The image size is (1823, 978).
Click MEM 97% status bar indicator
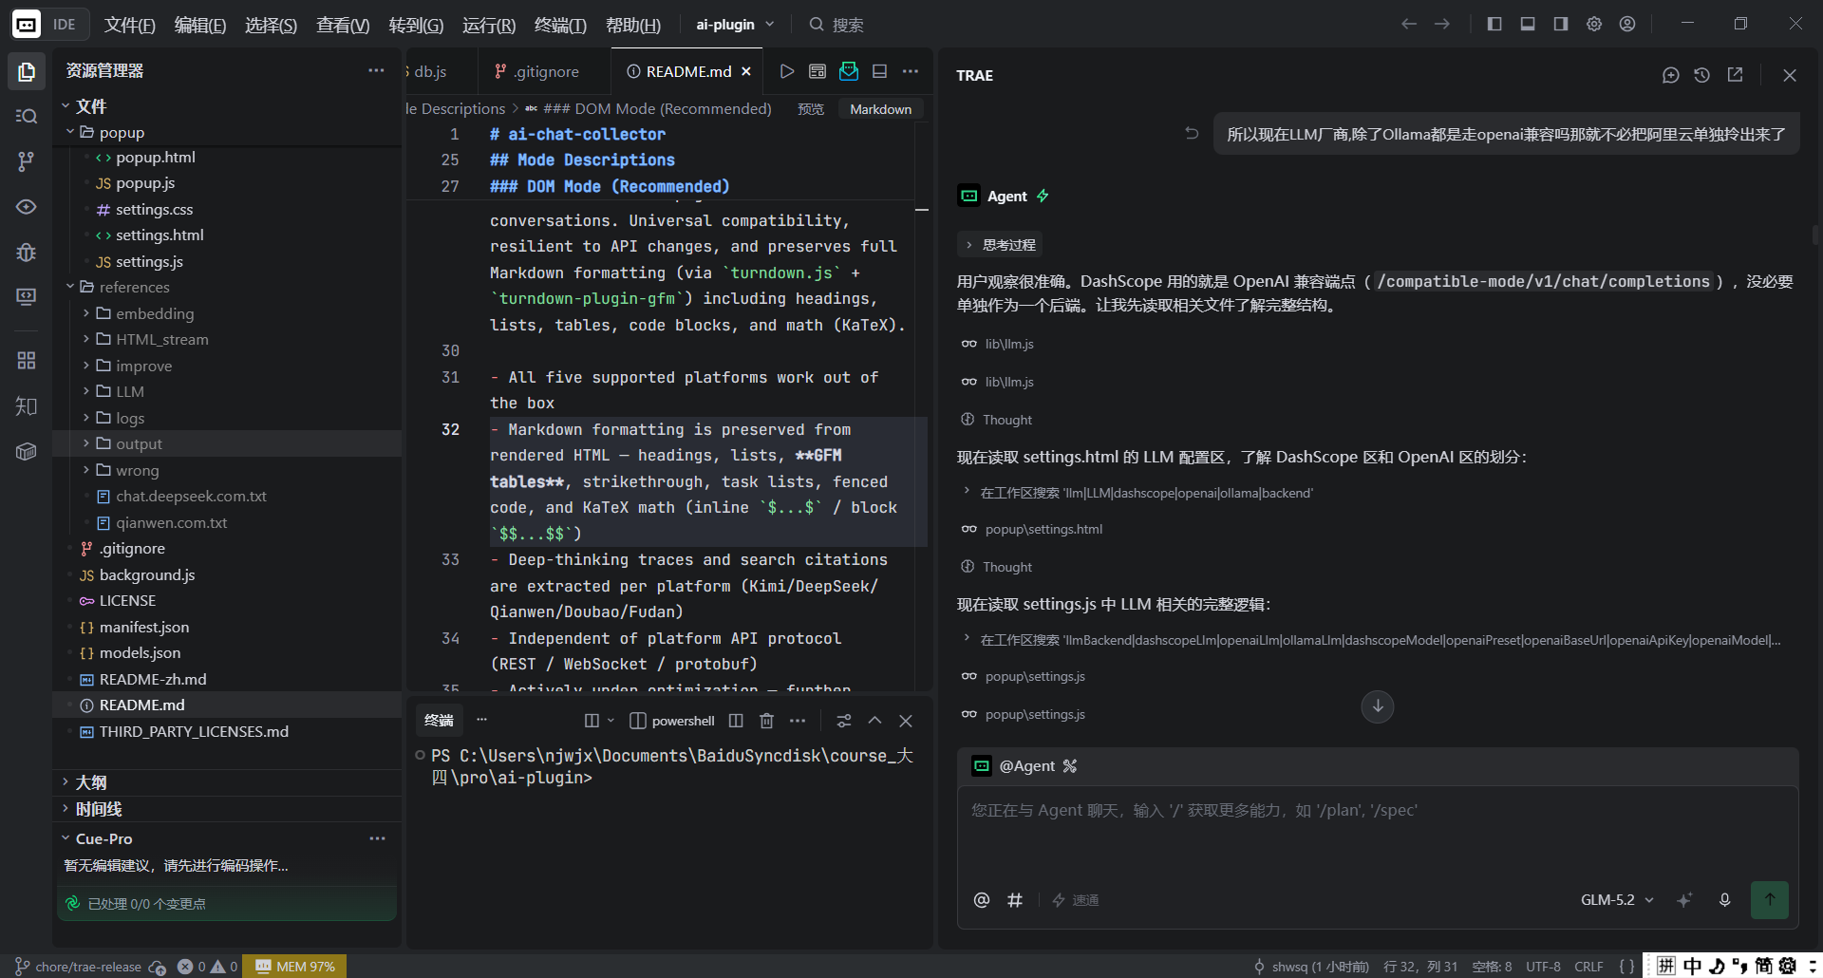click(x=295, y=967)
